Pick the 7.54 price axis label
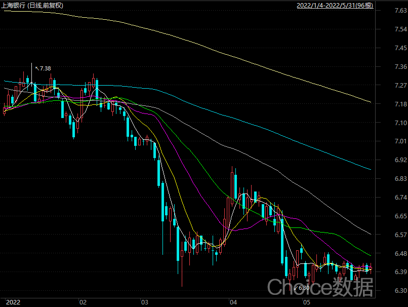Image resolution: width=408 pixels, height=307 pixels. pyautogui.click(x=400, y=29)
